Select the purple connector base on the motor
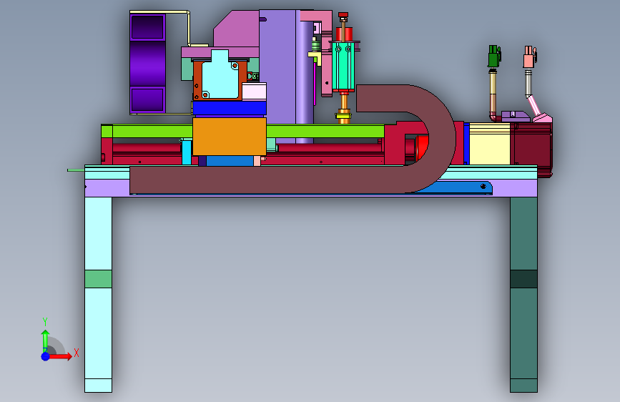 pyautogui.click(x=516, y=117)
